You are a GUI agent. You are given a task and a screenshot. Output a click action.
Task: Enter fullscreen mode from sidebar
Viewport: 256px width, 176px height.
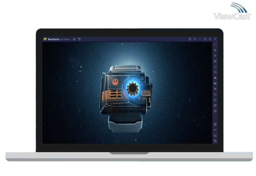click(215, 45)
